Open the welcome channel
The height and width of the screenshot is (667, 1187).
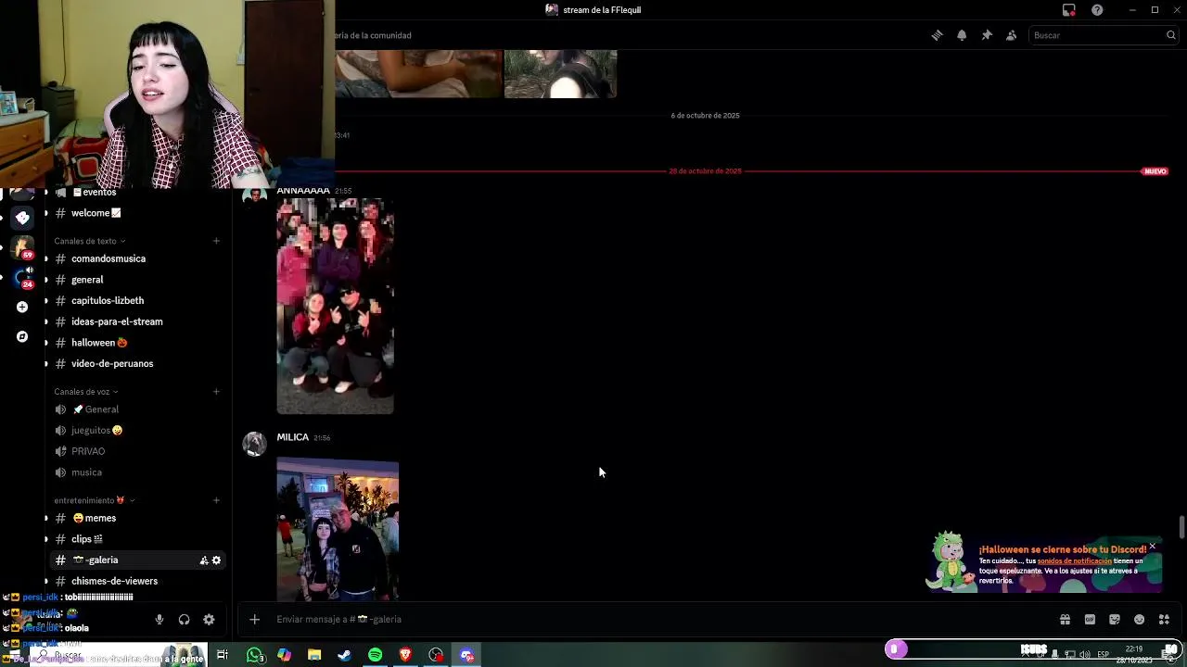[x=136, y=213]
